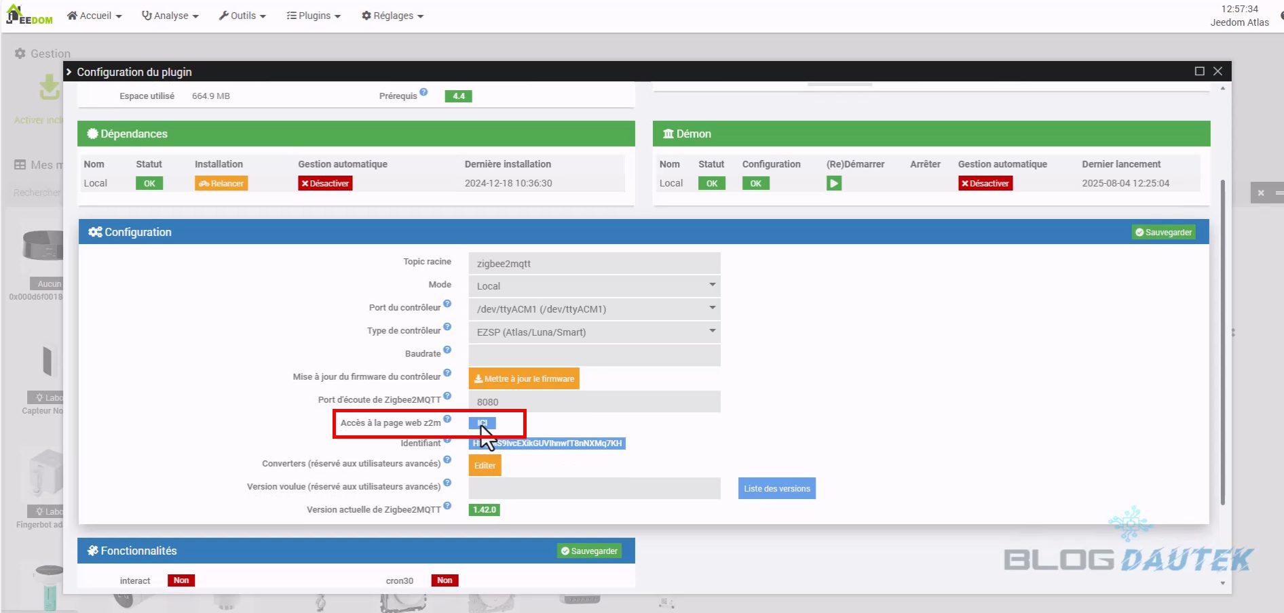Click the Jeedom logo in top-left
1284x613 pixels.
(x=29, y=15)
